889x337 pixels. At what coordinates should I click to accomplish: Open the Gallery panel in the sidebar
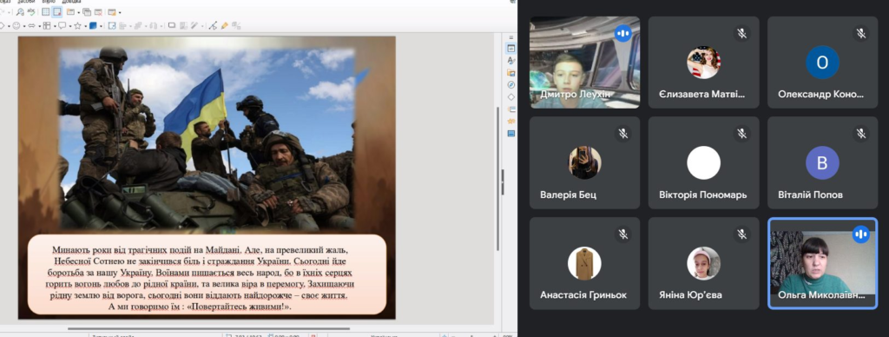(x=511, y=73)
